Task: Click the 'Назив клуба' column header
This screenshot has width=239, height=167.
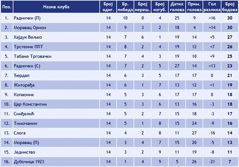Action: [56, 7]
